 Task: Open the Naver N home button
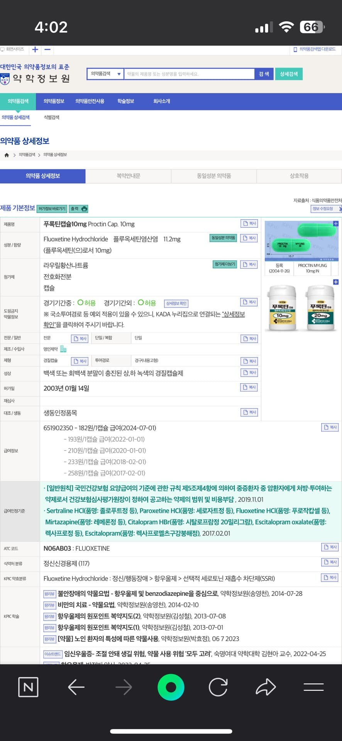pos(28,687)
